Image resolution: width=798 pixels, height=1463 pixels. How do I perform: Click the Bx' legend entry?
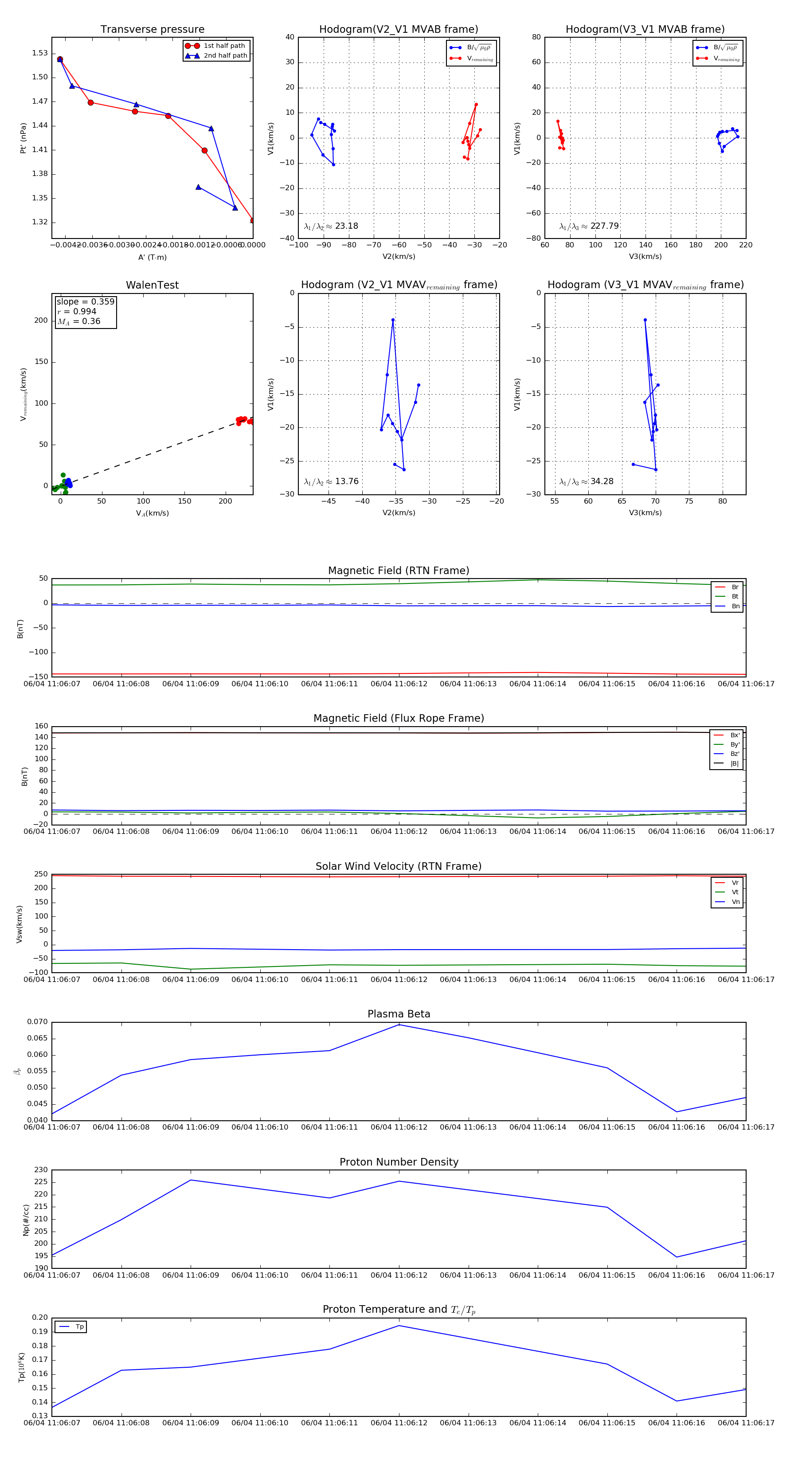(727, 735)
